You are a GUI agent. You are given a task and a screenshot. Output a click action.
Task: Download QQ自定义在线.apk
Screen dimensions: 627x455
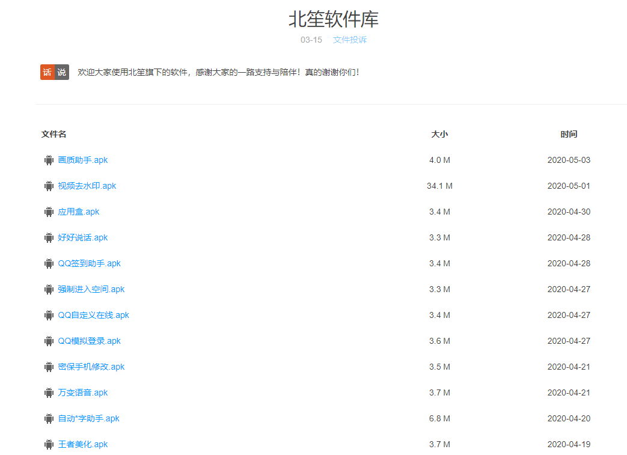94,315
